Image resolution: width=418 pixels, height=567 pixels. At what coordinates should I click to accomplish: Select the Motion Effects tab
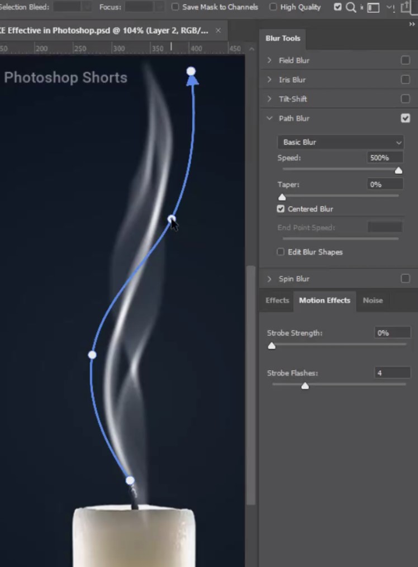pyautogui.click(x=325, y=301)
